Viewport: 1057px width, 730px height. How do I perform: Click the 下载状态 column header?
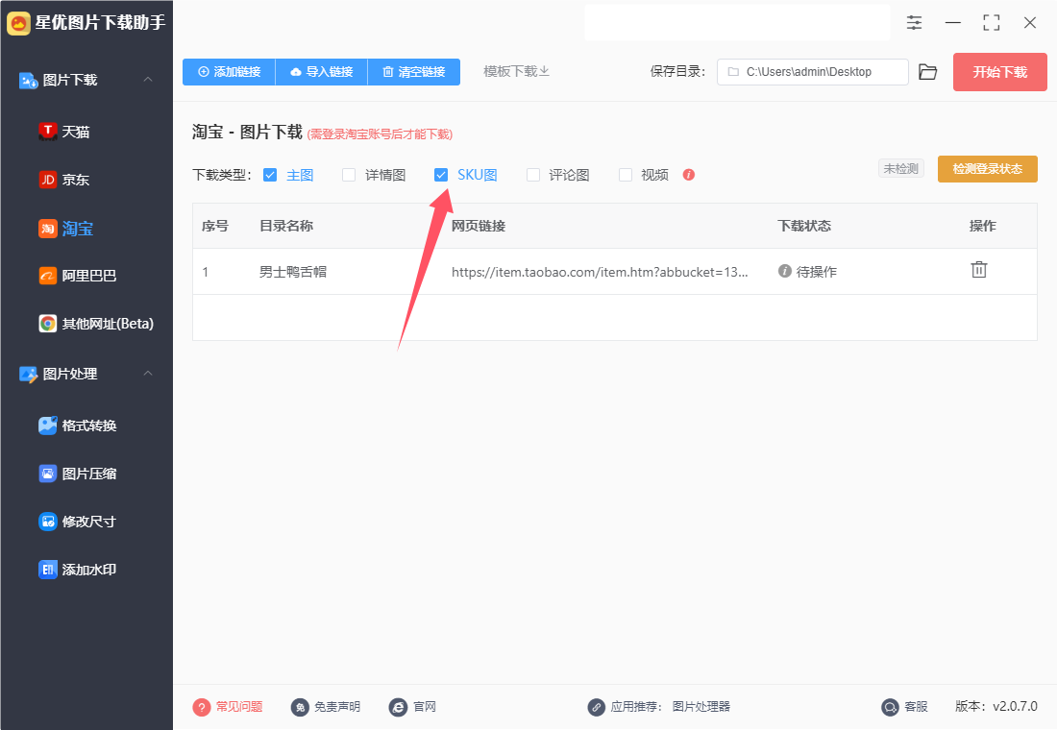click(804, 226)
